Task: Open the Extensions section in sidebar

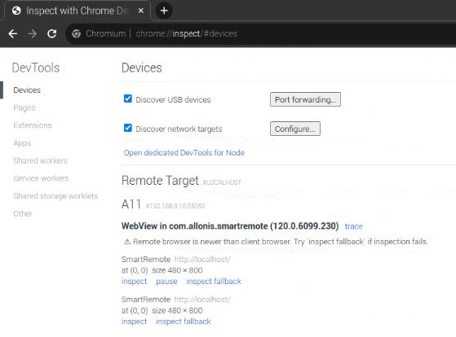Action: click(33, 125)
